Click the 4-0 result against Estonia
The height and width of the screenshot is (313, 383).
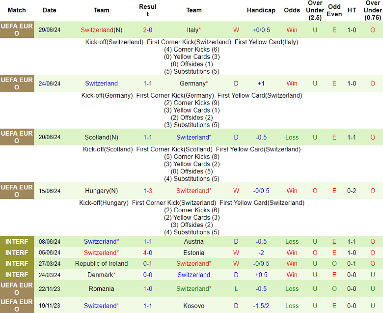pos(148,253)
